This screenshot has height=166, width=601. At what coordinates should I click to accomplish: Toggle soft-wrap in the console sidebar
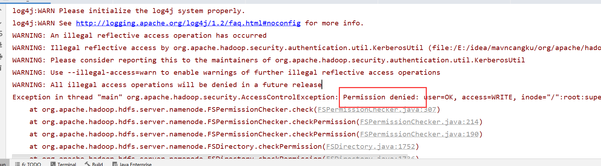click(1, 34)
